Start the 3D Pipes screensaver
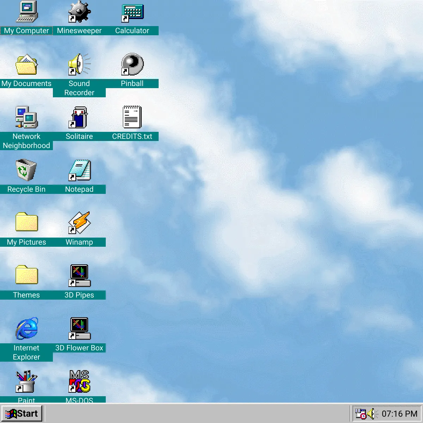Image resolution: width=423 pixels, height=423 pixels. coord(79,277)
